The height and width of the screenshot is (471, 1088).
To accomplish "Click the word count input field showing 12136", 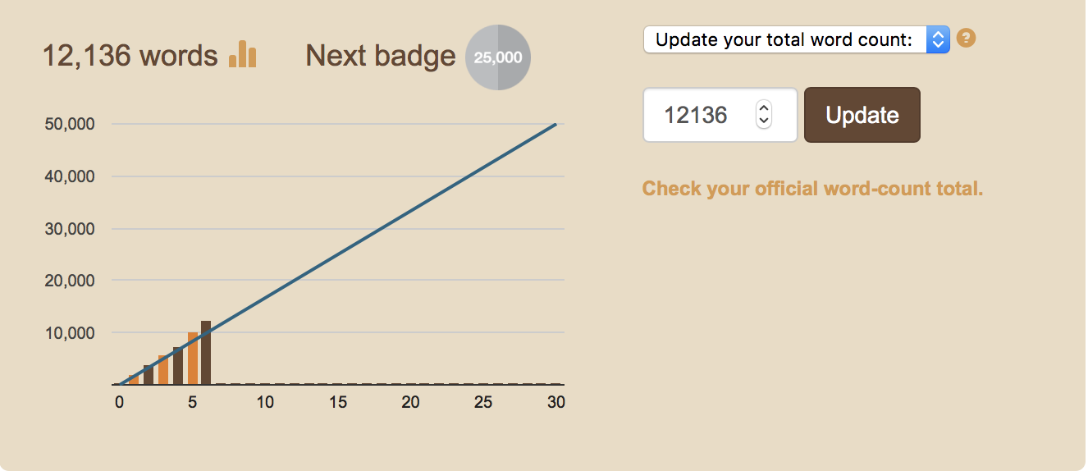I will pos(720,115).
